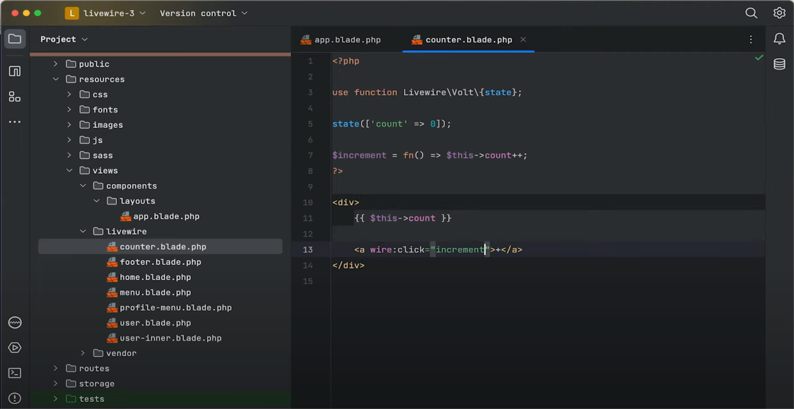
Task: Open footer.blade.php file
Action: tap(154, 262)
